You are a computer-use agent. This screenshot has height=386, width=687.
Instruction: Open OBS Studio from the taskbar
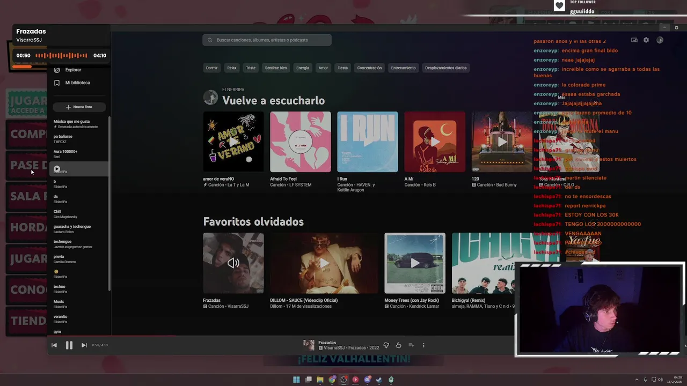coord(344,380)
